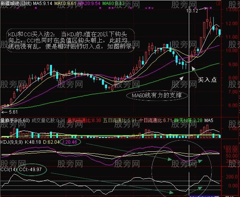
Task: Click the 13.00 value on the price axis
Action: click(x=231, y=9)
